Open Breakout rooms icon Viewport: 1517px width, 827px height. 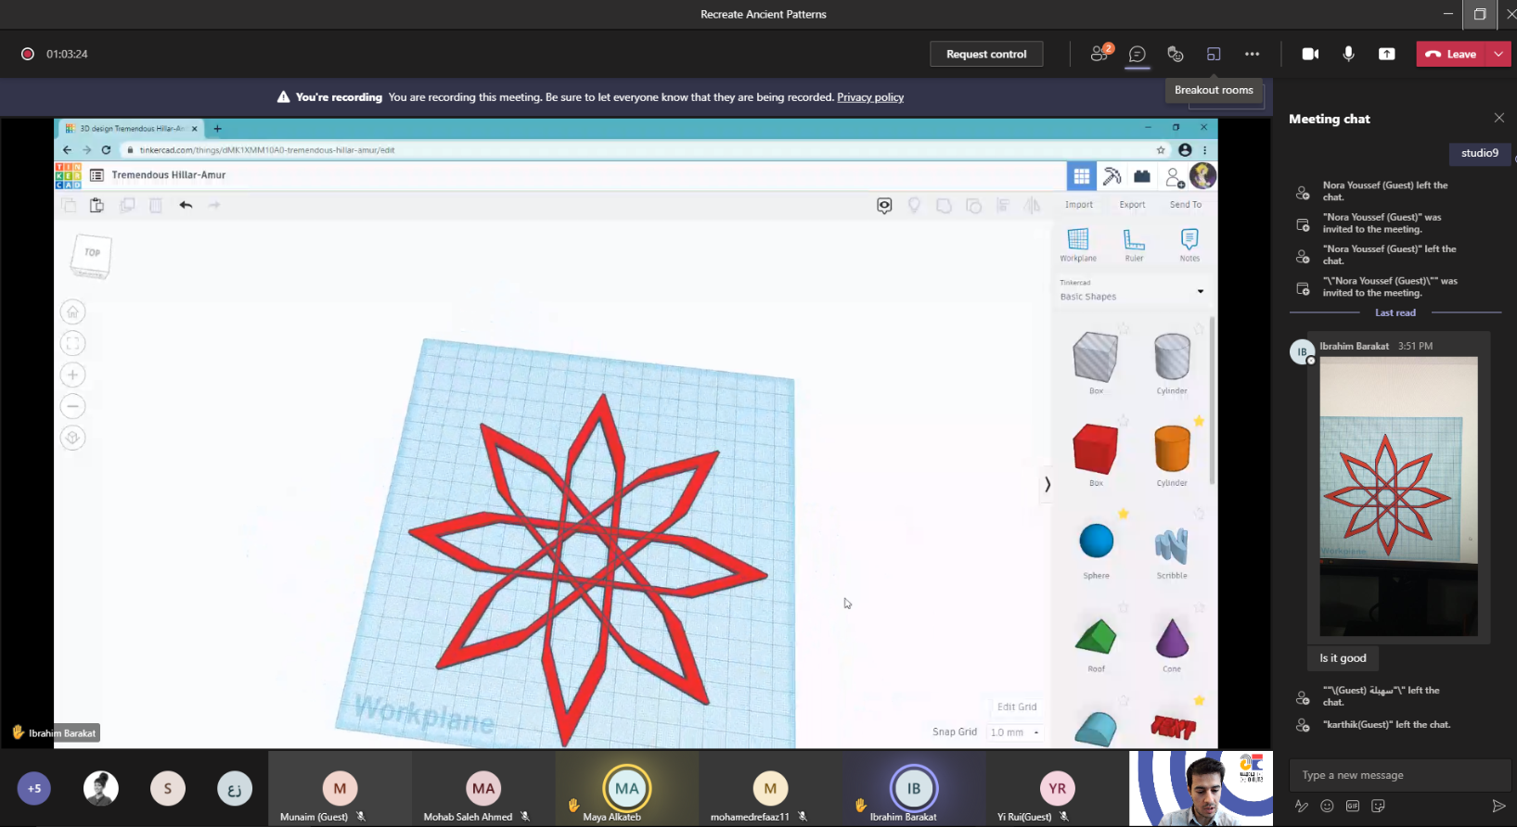click(x=1214, y=54)
